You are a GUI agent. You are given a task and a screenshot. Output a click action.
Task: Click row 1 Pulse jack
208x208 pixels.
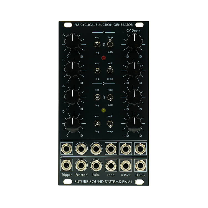click(x=96, y=149)
